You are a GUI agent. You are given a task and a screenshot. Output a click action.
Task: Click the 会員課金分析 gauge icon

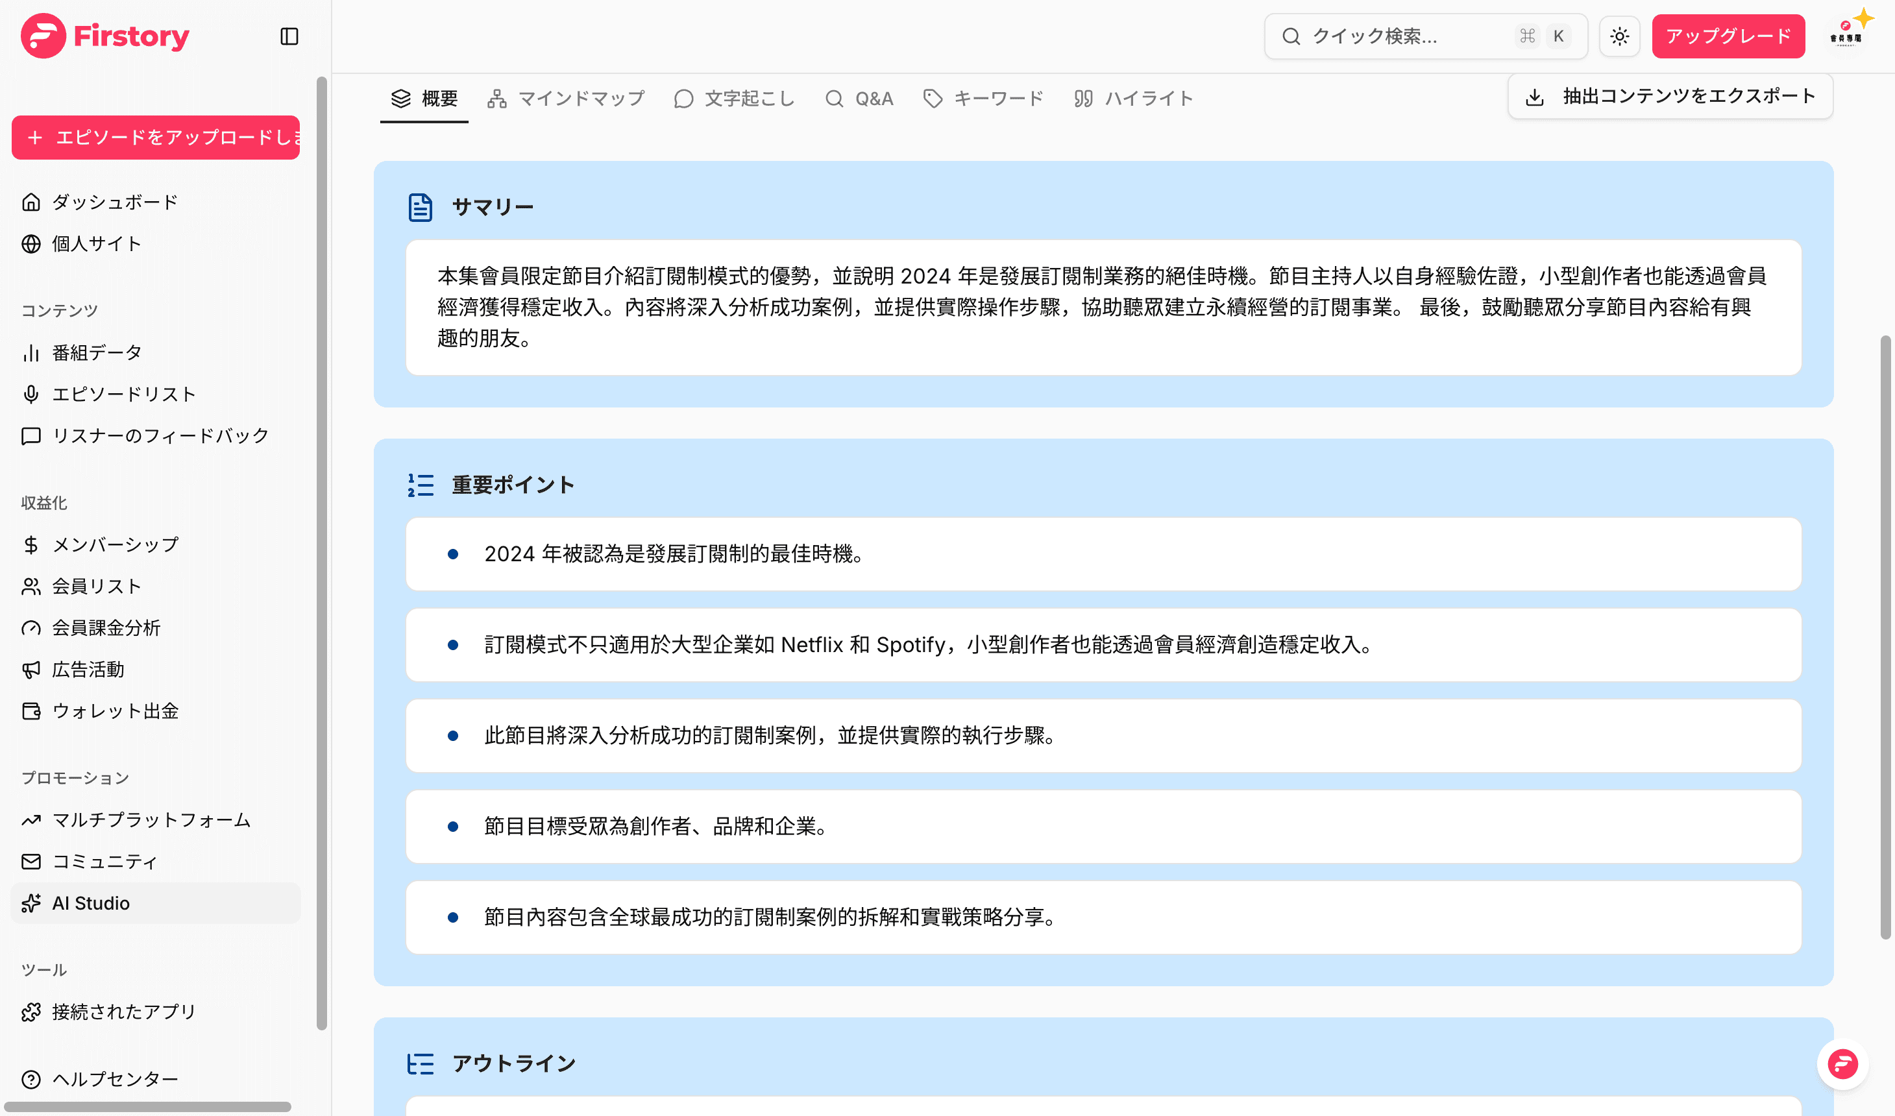pos(31,628)
